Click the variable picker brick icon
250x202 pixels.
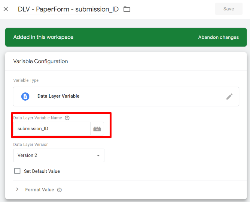pos(97,129)
